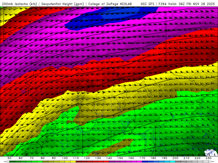The height and width of the screenshot is (163, 218).
Task: Click the 90 label on color scale
Action: [x=54, y=158]
